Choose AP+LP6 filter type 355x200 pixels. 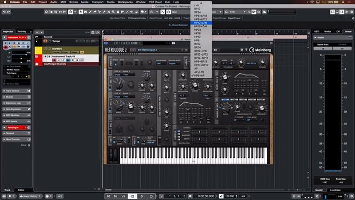click(199, 72)
